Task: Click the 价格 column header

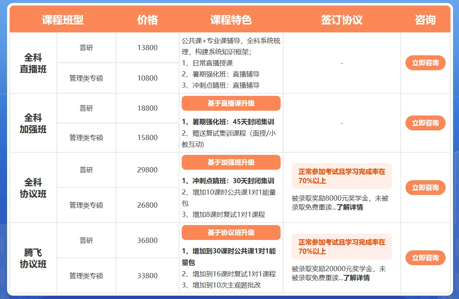Action: 148,20
